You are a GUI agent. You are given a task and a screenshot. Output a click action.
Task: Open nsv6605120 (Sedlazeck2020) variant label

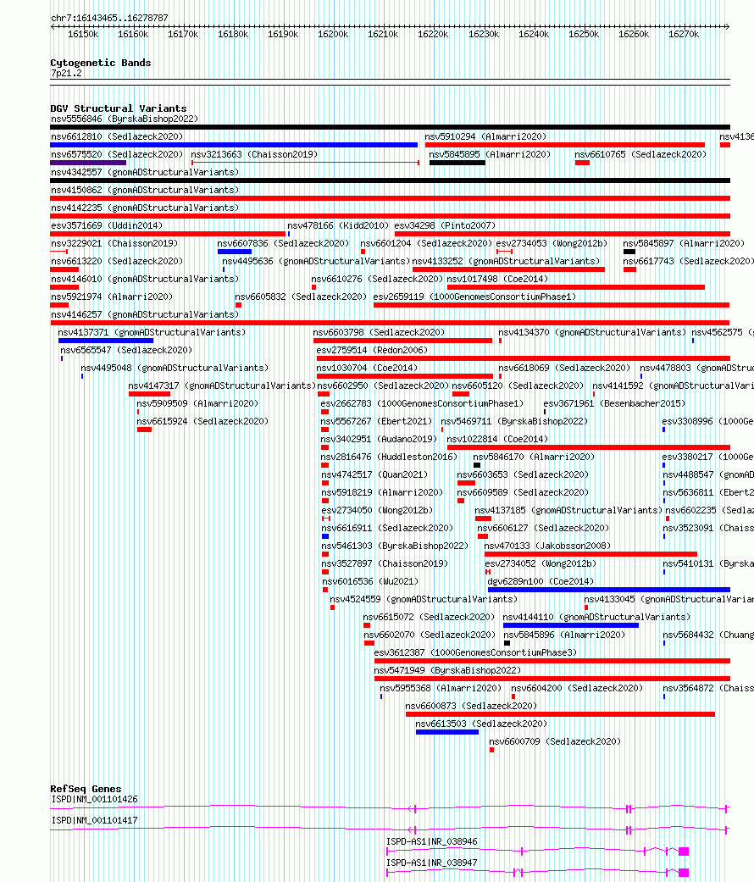pos(518,386)
